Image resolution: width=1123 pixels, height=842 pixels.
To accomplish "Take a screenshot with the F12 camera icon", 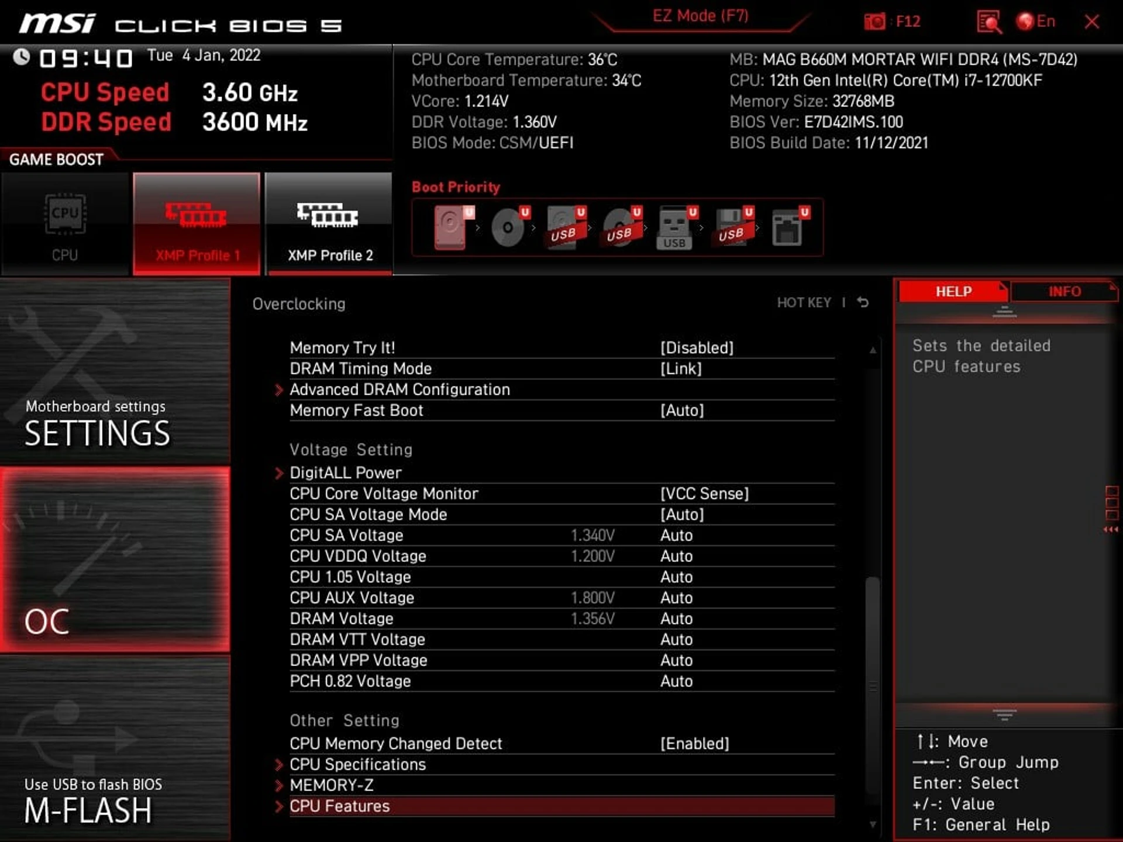I will point(875,22).
